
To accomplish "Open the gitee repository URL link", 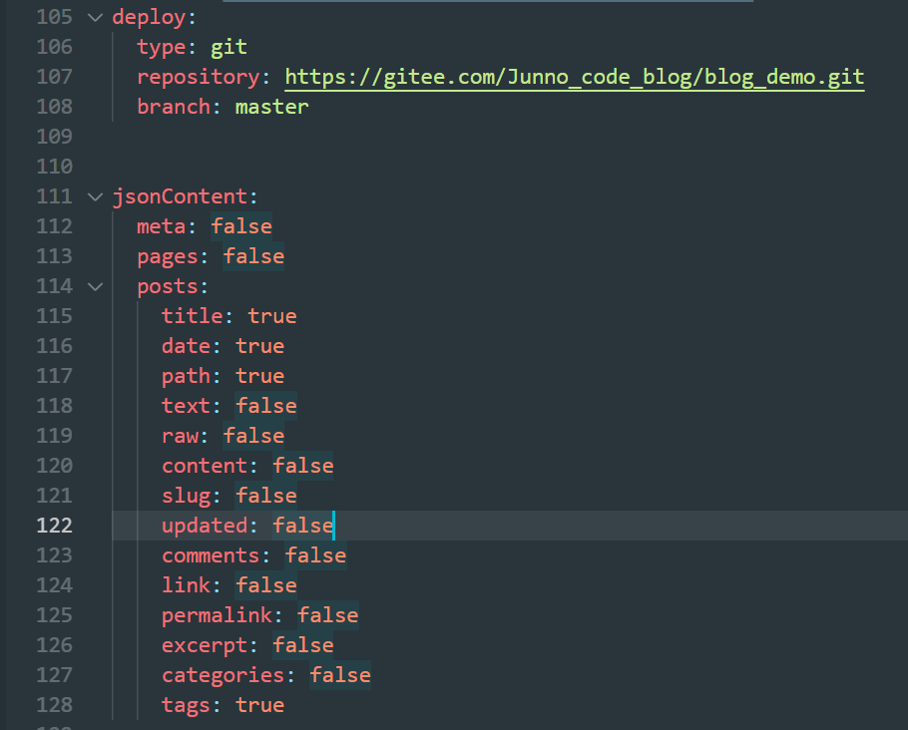I will click(575, 77).
